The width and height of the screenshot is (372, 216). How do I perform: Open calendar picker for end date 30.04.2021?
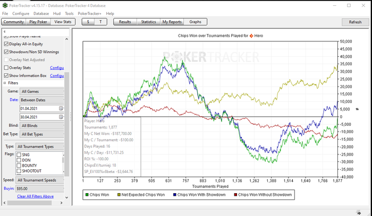(61, 117)
